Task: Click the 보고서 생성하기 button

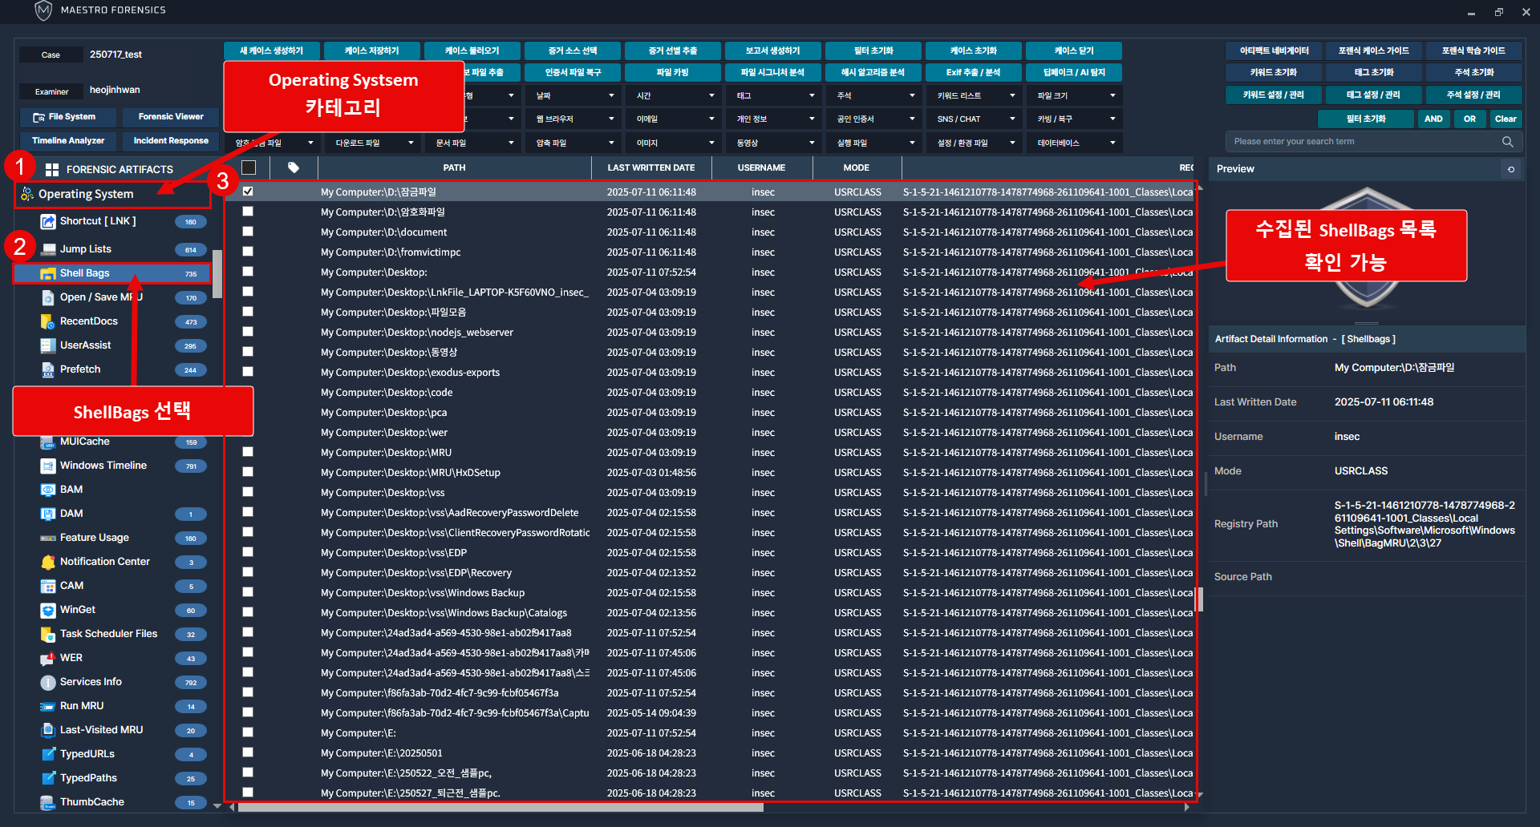Action: 772,50
